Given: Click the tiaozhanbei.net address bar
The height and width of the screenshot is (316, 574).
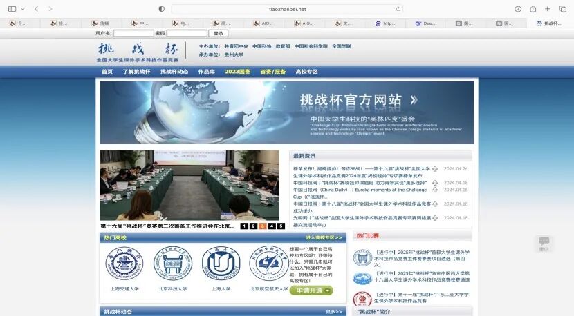Looking at the screenshot, I should (x=287, y=9).
